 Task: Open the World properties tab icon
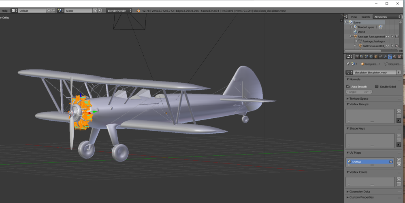[x=371, y=57]
